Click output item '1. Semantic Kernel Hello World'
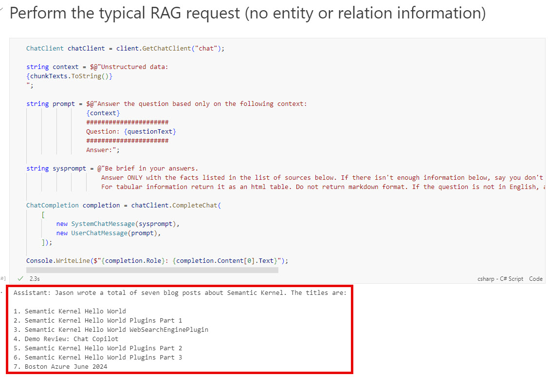This screenshot has height=377, width=548. tap(70, 311)
